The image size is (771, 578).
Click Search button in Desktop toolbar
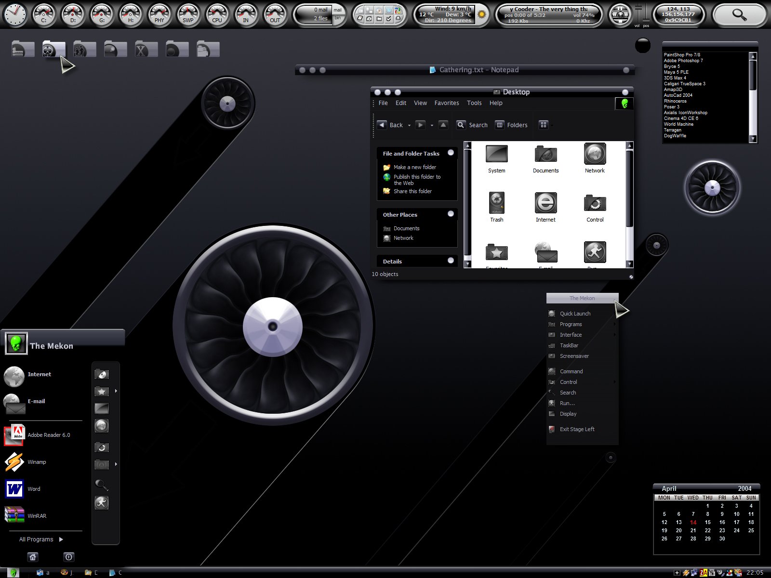click(472, 125)
